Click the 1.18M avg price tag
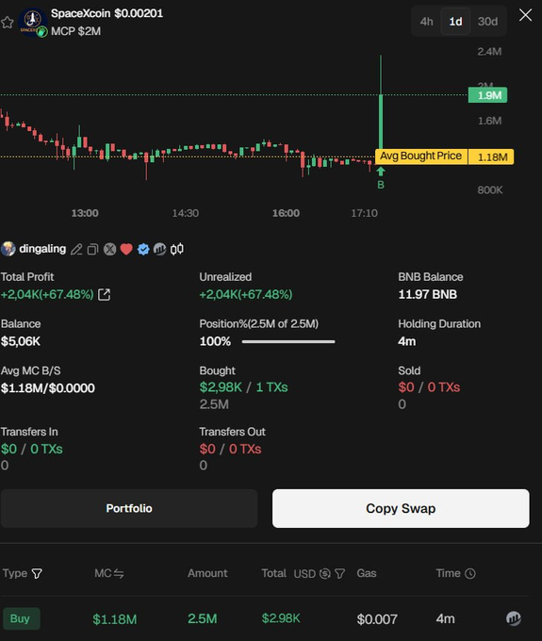The height and width of the screenshot is (641, 542). (491, 156)
